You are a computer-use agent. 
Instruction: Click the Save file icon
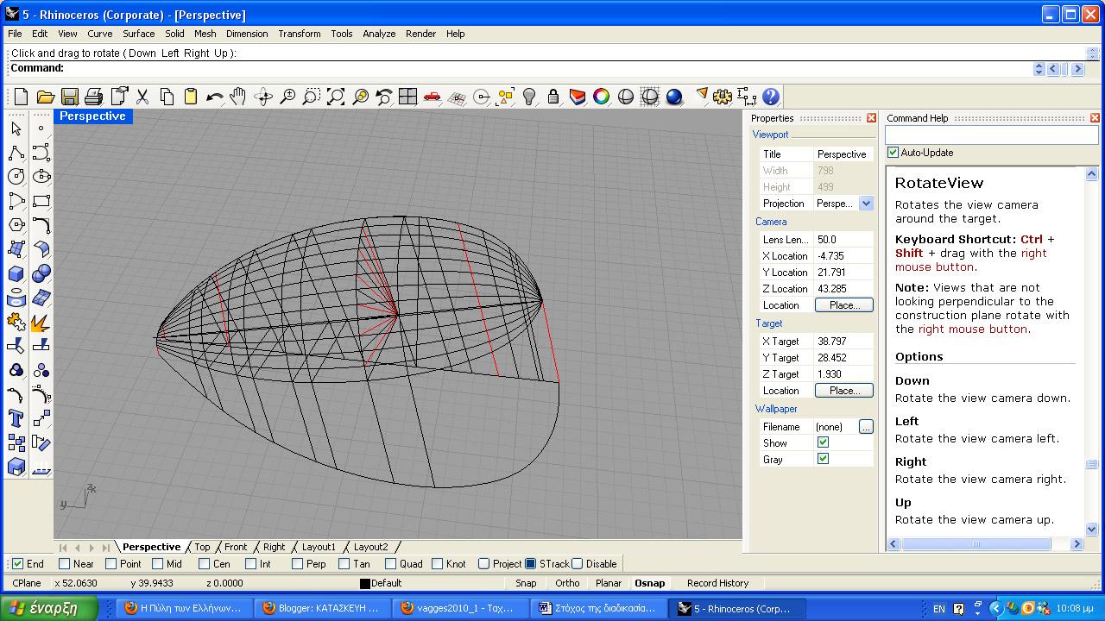69,97
